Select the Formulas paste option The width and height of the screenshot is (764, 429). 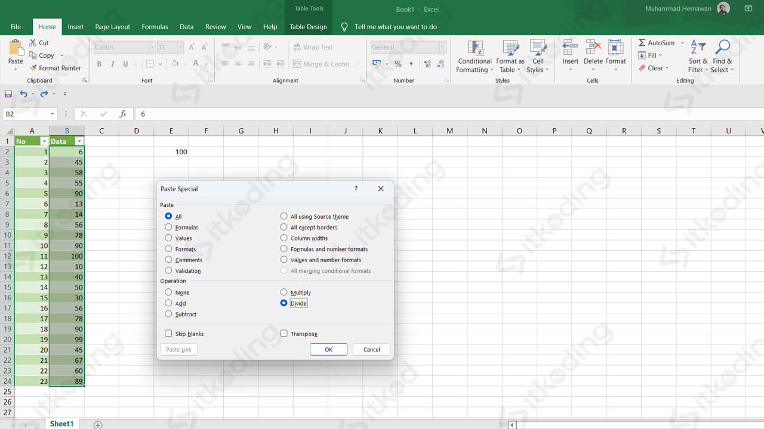tap(168, 227)
